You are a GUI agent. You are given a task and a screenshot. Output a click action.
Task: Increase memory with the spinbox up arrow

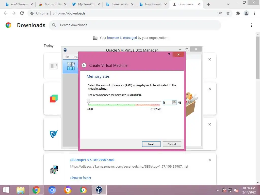[x=174, y=102]
